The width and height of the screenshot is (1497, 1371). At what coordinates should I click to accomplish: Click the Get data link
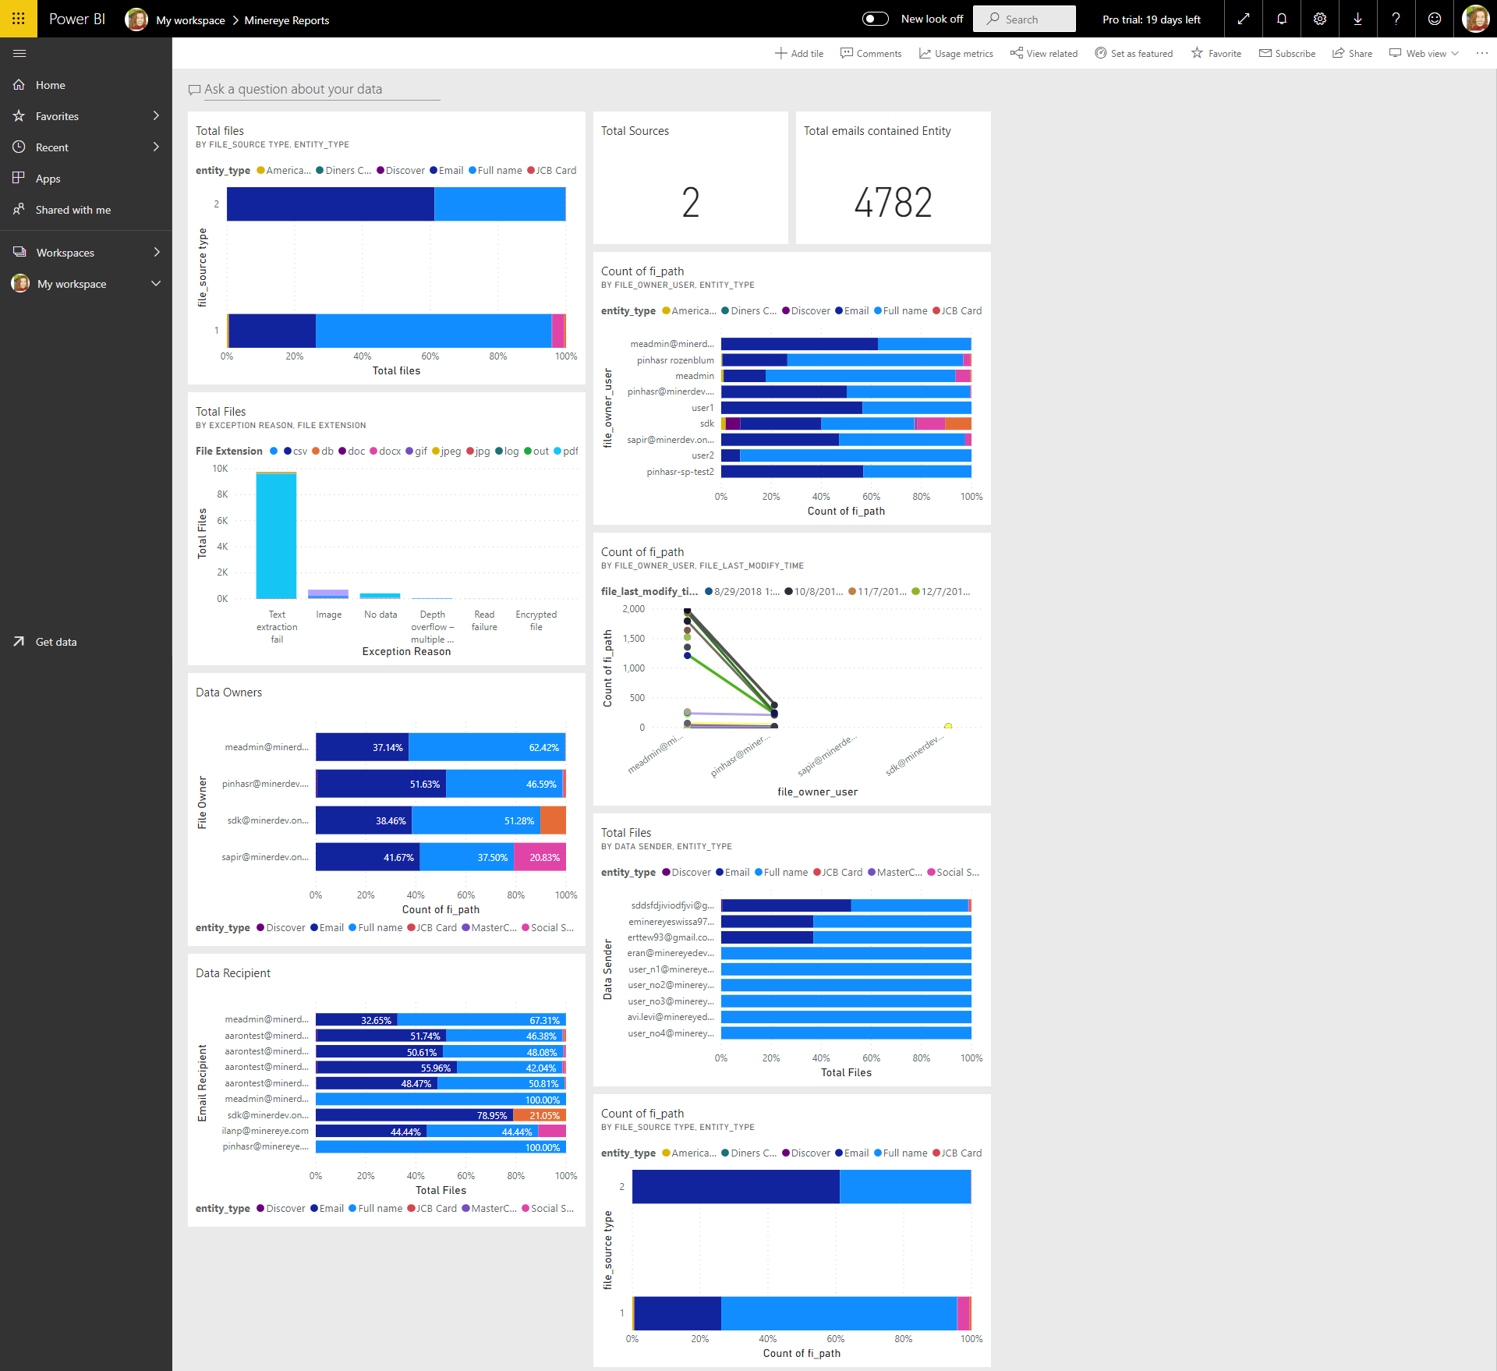click(x=55, y=642)
